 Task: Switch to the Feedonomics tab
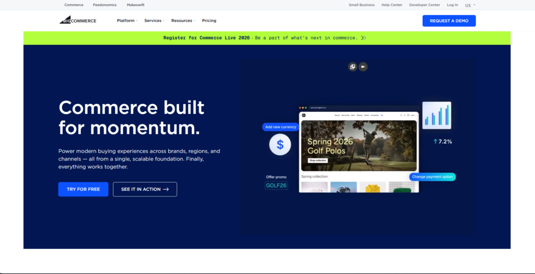(x=104, y=5)
